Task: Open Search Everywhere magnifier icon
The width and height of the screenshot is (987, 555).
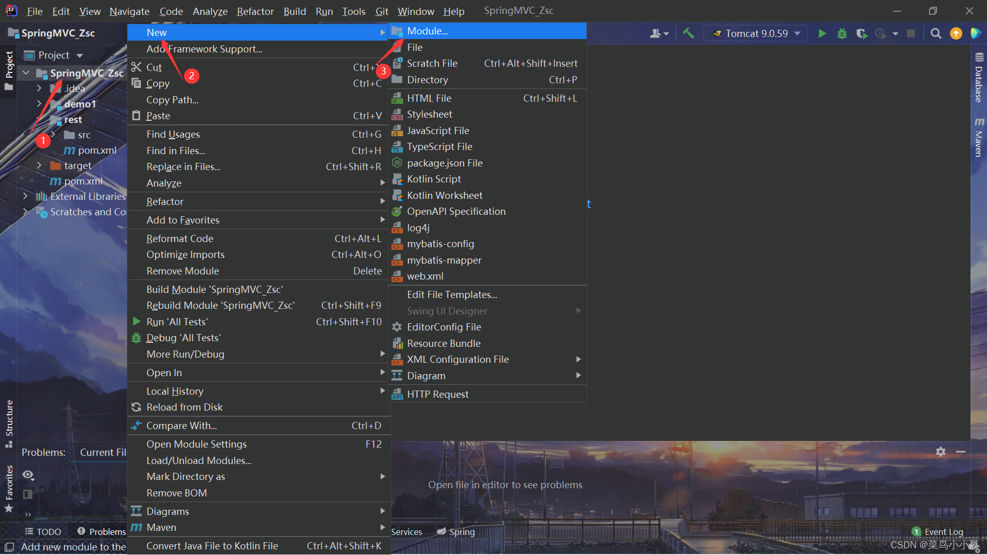Action: (936, 33)
